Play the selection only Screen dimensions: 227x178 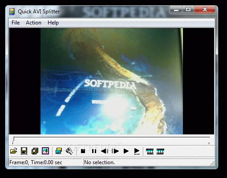(137, 151)
